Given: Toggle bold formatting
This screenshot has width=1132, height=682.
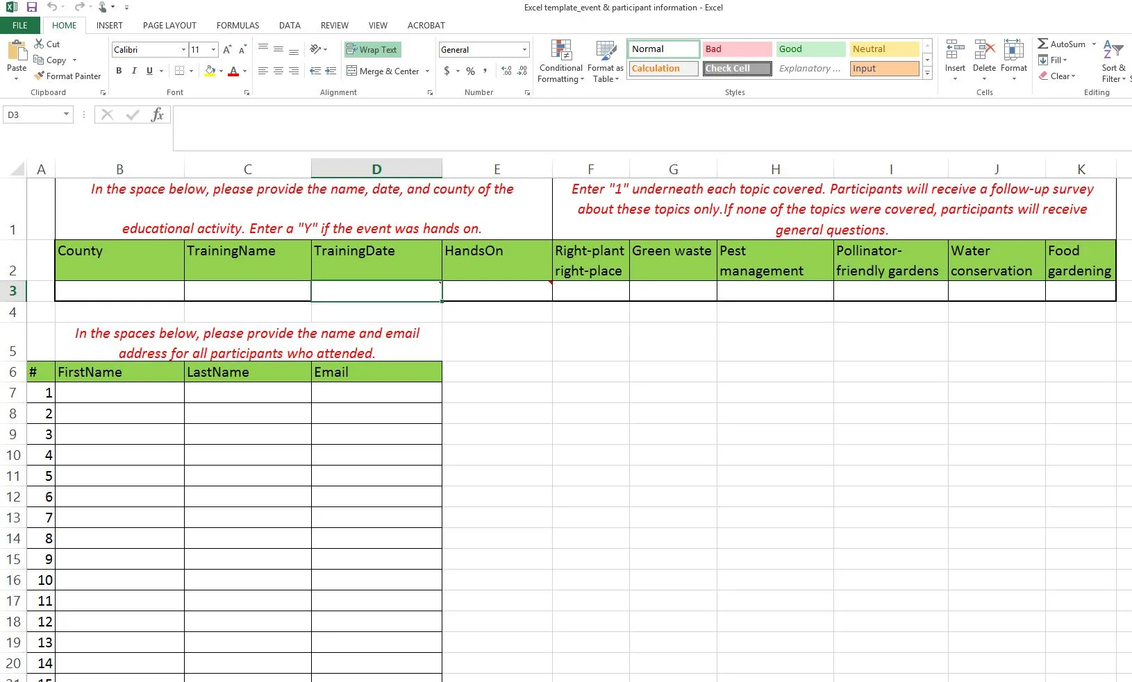Looking at the screenshot, I should coord(119,71).
